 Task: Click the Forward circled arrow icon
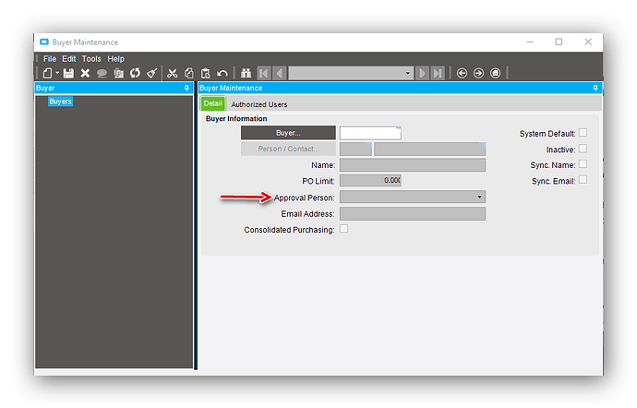coord(478,73)
